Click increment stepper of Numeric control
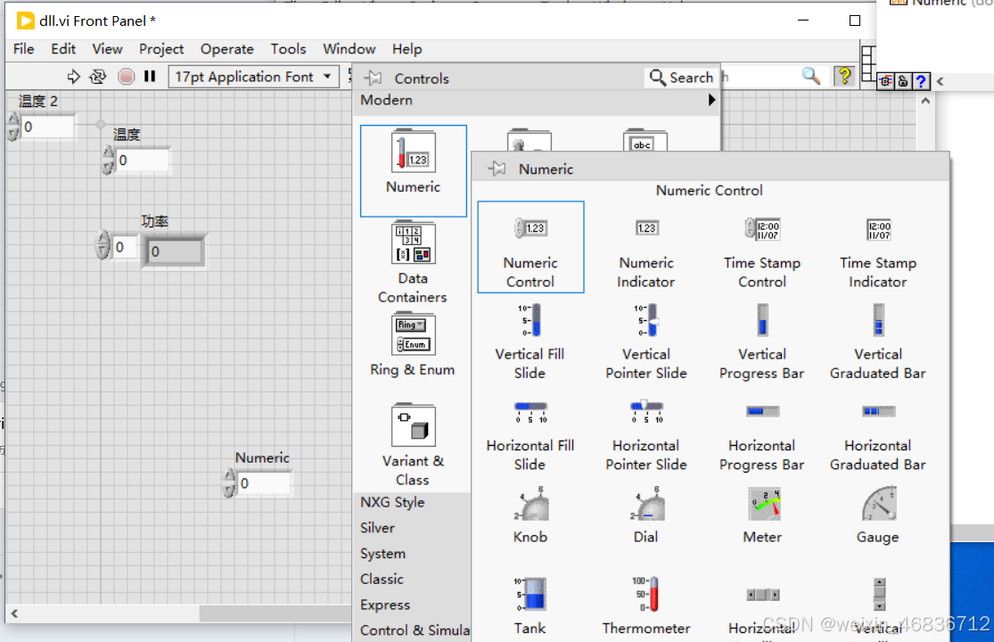 (229, 476)
